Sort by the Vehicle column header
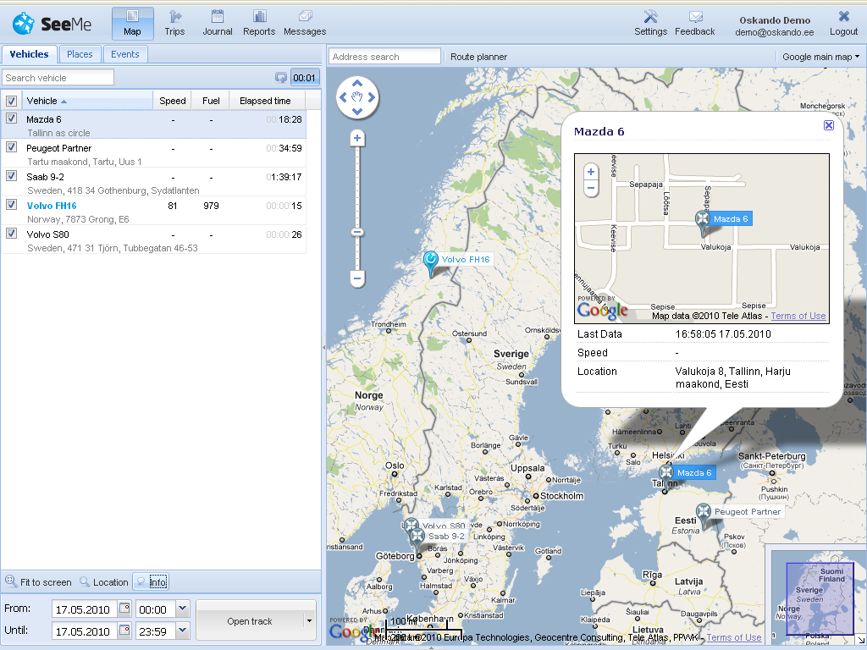Screen dimensions: 867x650 click(87, 101)
